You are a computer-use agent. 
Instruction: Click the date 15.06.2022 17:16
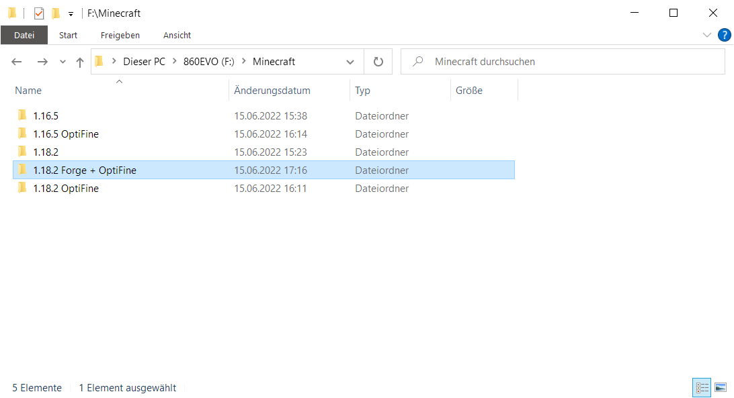pos(271,170)
